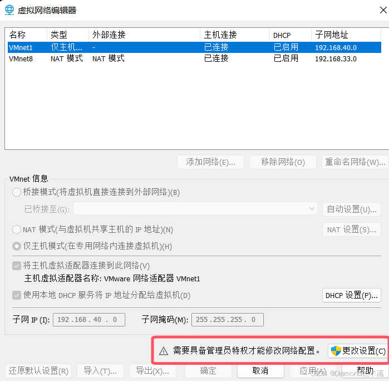Image resolution: width=389 pixels, height=381 pixels.
Task: Click the 子网 IP input field
Action: tap(89, 320)
